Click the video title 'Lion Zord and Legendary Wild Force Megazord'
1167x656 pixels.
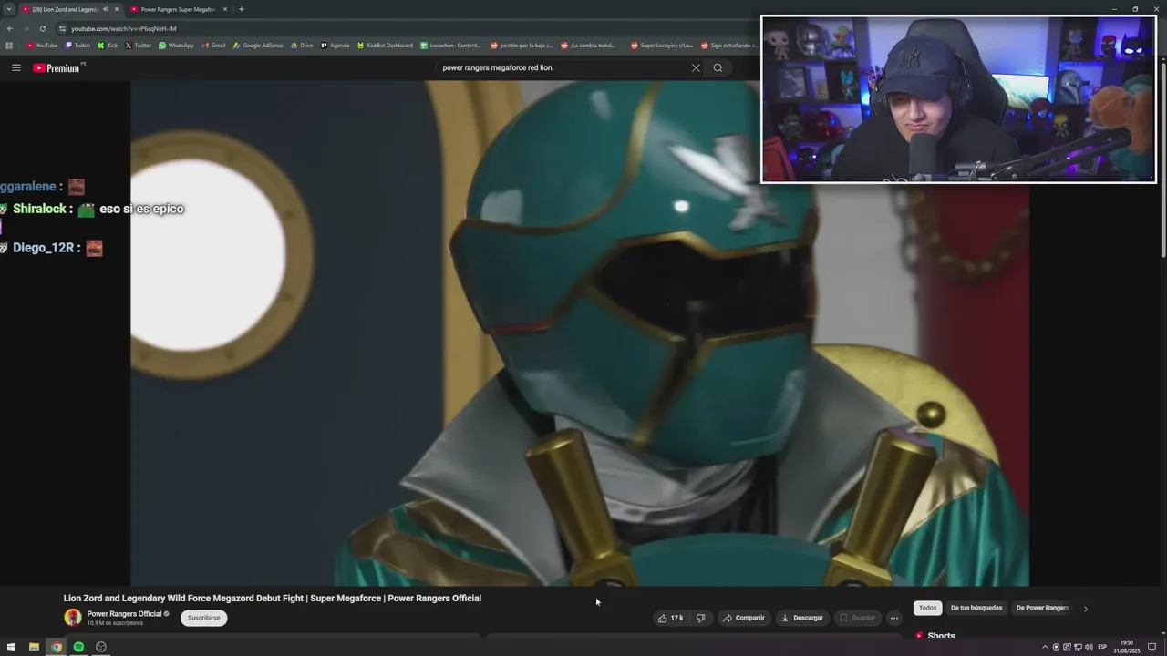(x=273, y=599)
